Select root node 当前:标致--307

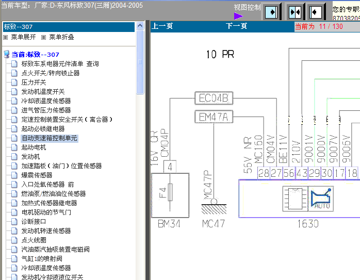coord(36,54)
